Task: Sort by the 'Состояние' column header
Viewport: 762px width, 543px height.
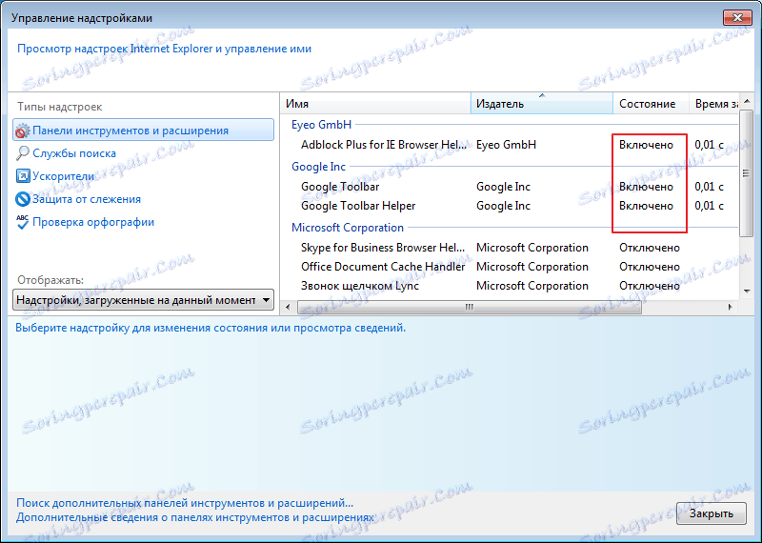Action: tap(652, 104)
